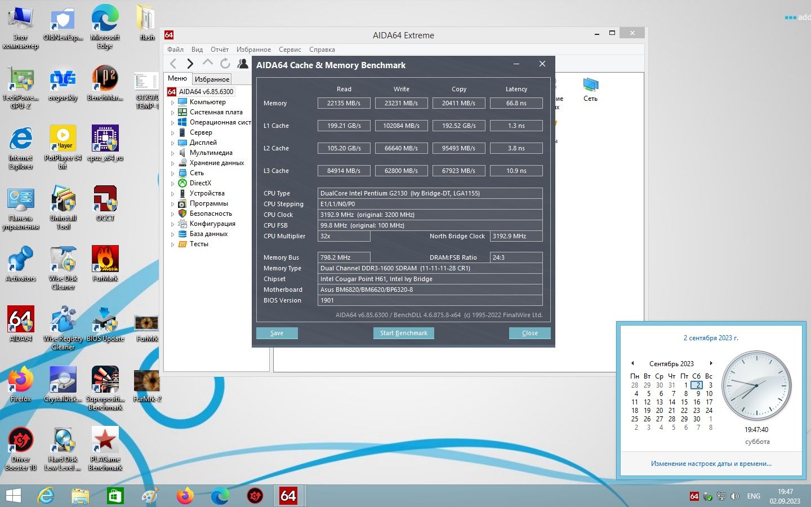Open the PLAGame Benchmark desktop icon
811x507 pixels.
click(x=105, y=449)
